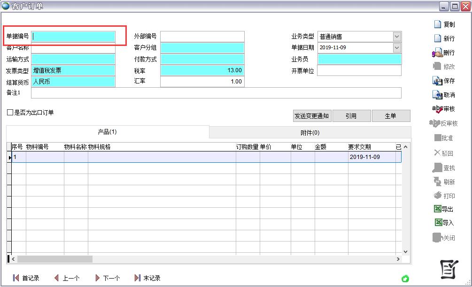切换到“产品(1)”标签页
Viewport: 472px width, 287px height.
[x=107, y=133]
